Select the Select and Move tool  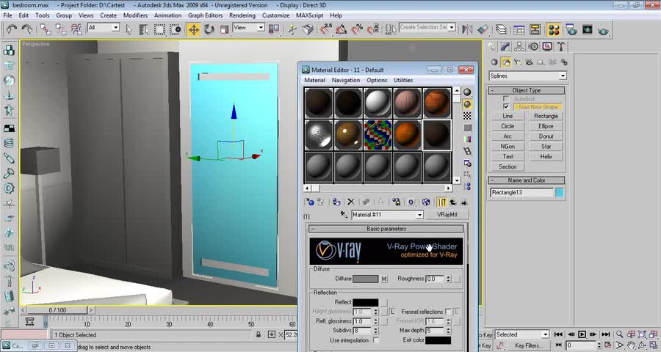tap(193, 29)
